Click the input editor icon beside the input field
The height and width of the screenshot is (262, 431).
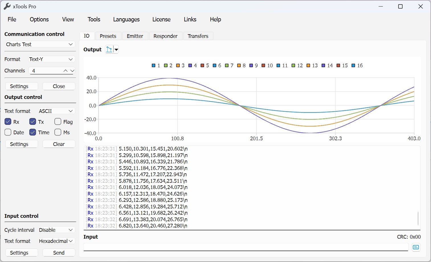click(416, 247)
